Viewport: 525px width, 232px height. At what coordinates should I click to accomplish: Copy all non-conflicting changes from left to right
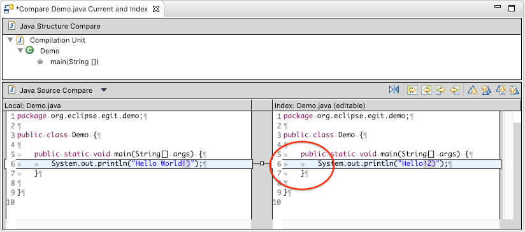tap(412, 90)
